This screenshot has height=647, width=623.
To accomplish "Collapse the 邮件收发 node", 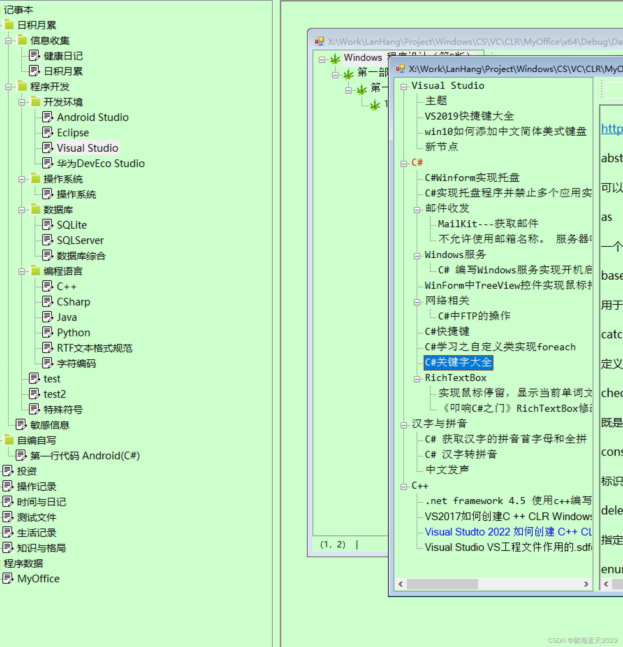I will click(417, 210).
